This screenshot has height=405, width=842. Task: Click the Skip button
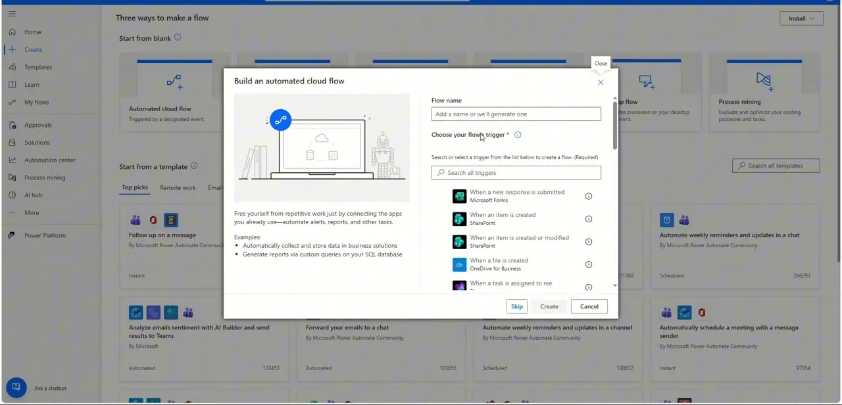[x=517, y=306]
